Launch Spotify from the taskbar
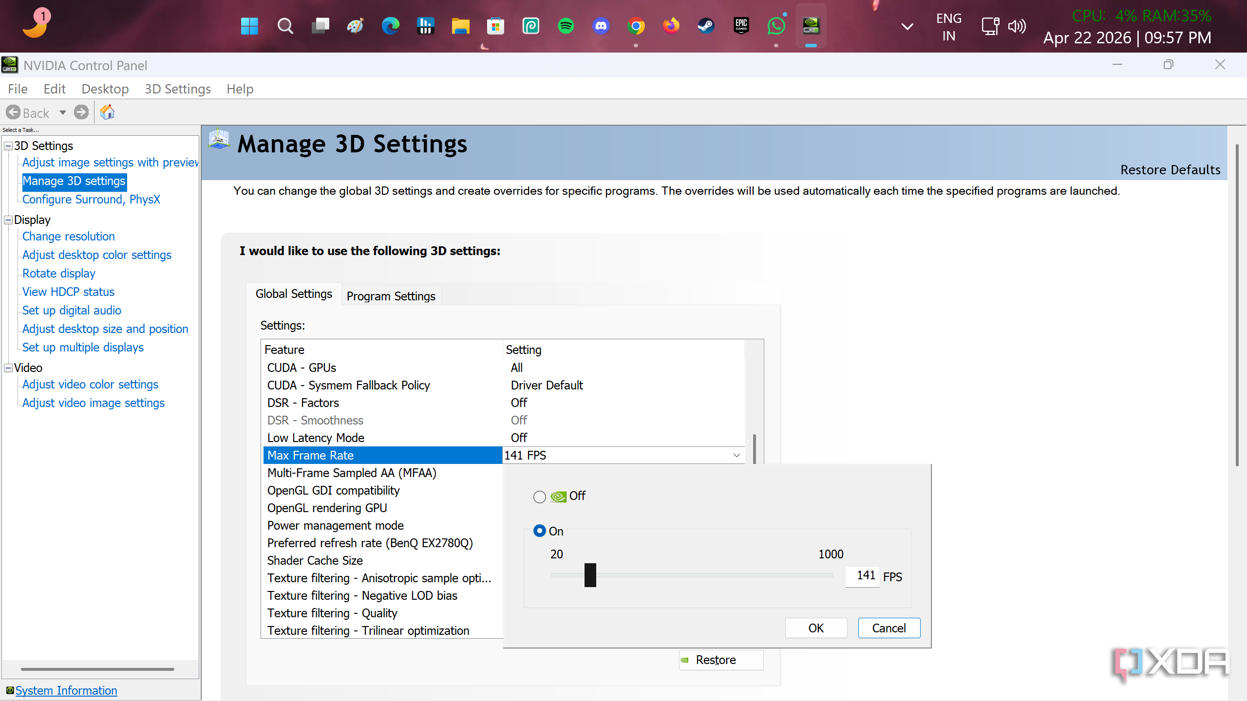1247x701 pixels. [x=566, y=26]
